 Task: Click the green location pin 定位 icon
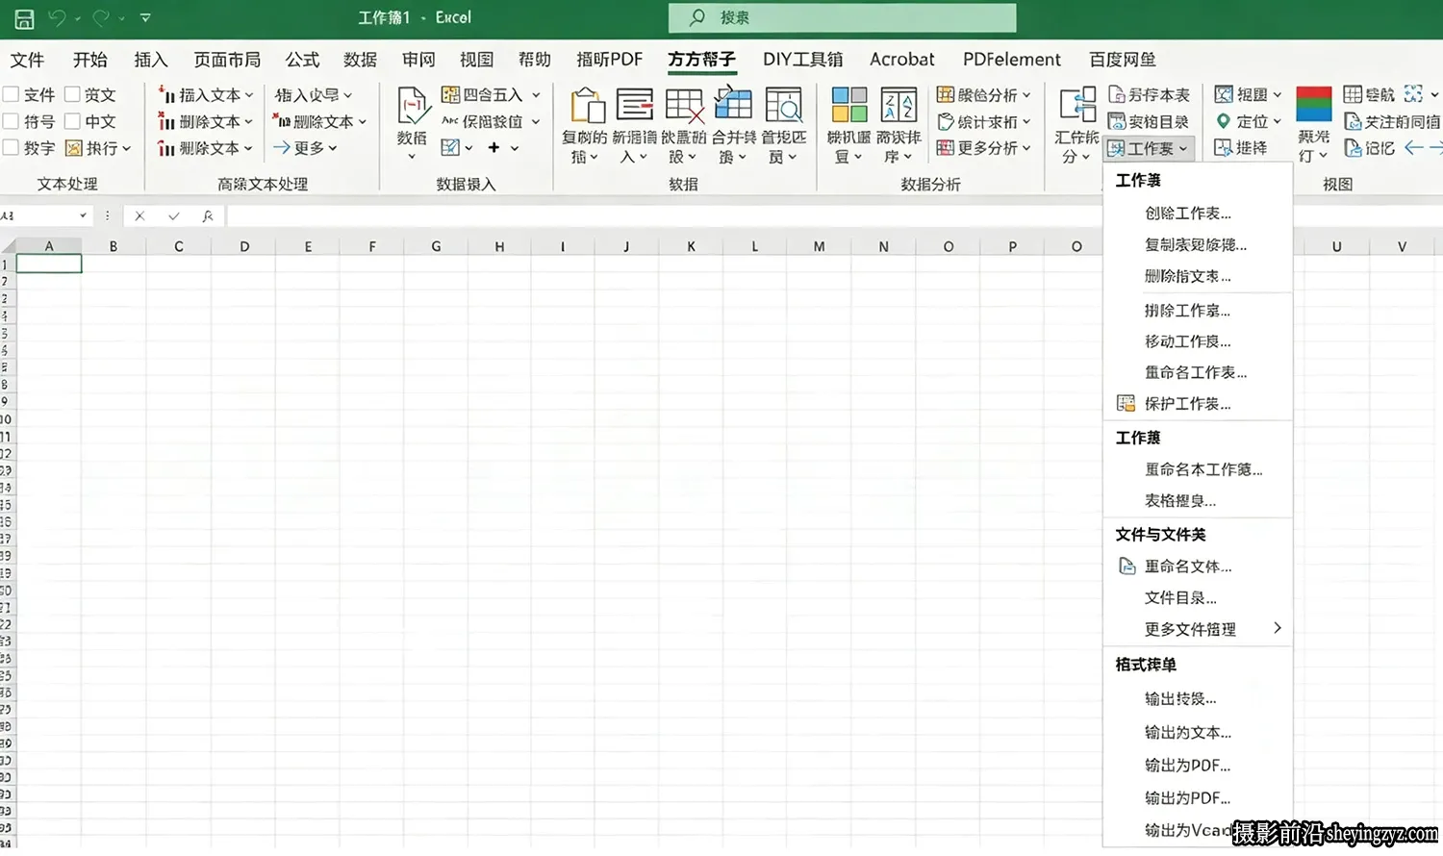1224,121
